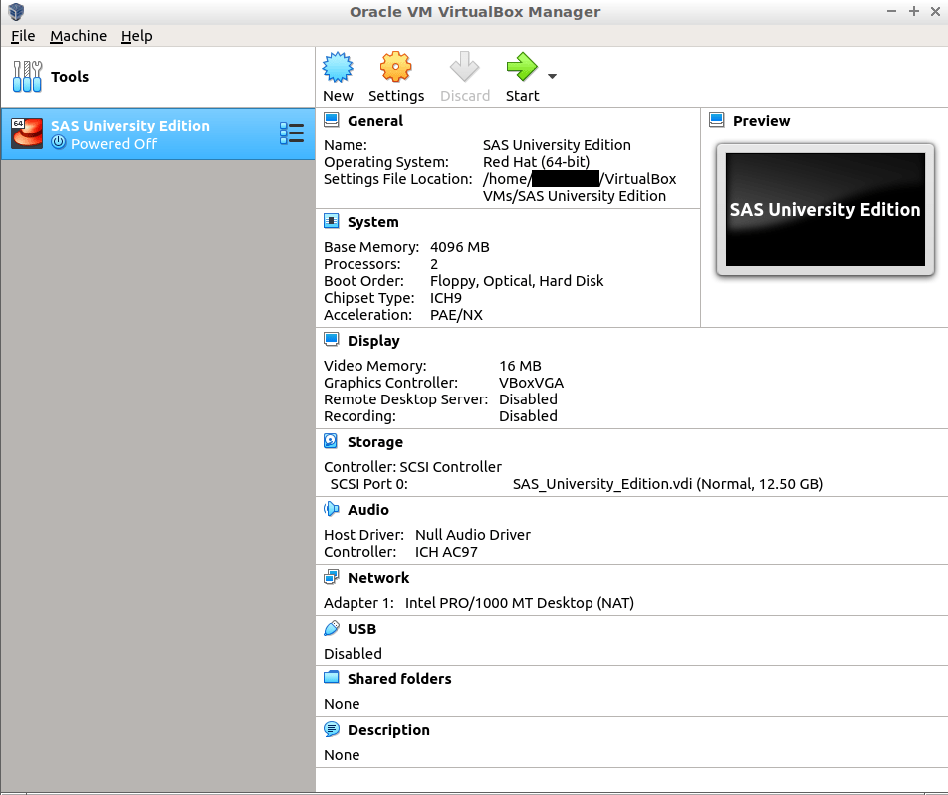948x795 pixels.
Task: Click the Shared folders icon
Action: coord(332,678)
